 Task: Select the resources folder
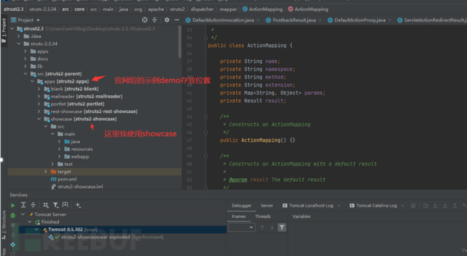coord(79,149)
